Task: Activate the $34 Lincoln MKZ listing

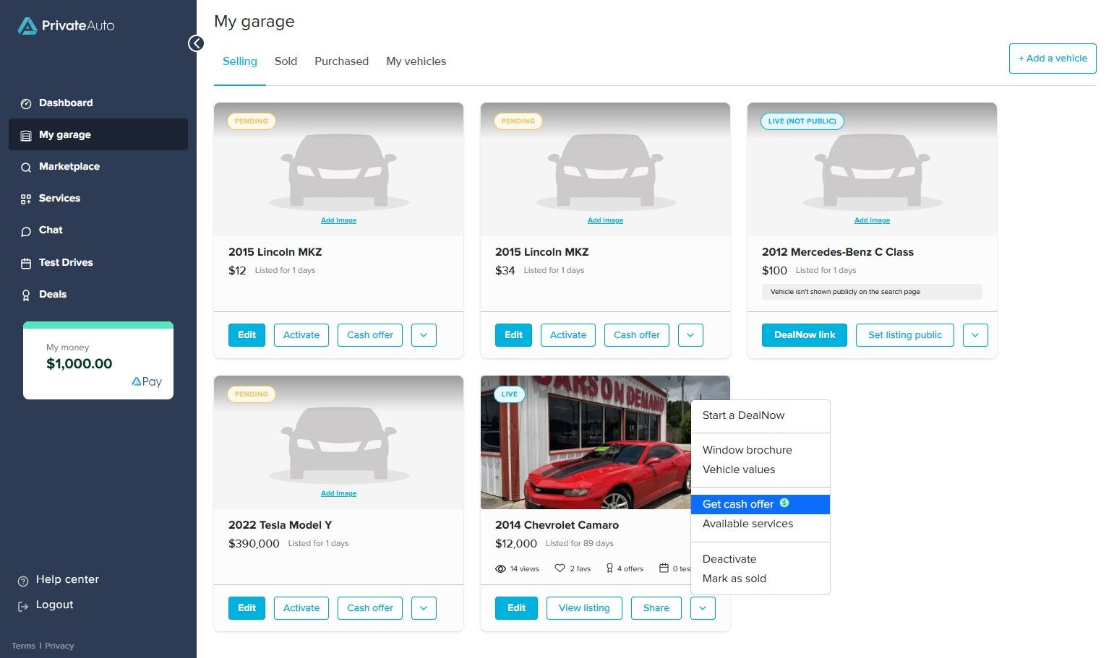Action: (568, 335)
